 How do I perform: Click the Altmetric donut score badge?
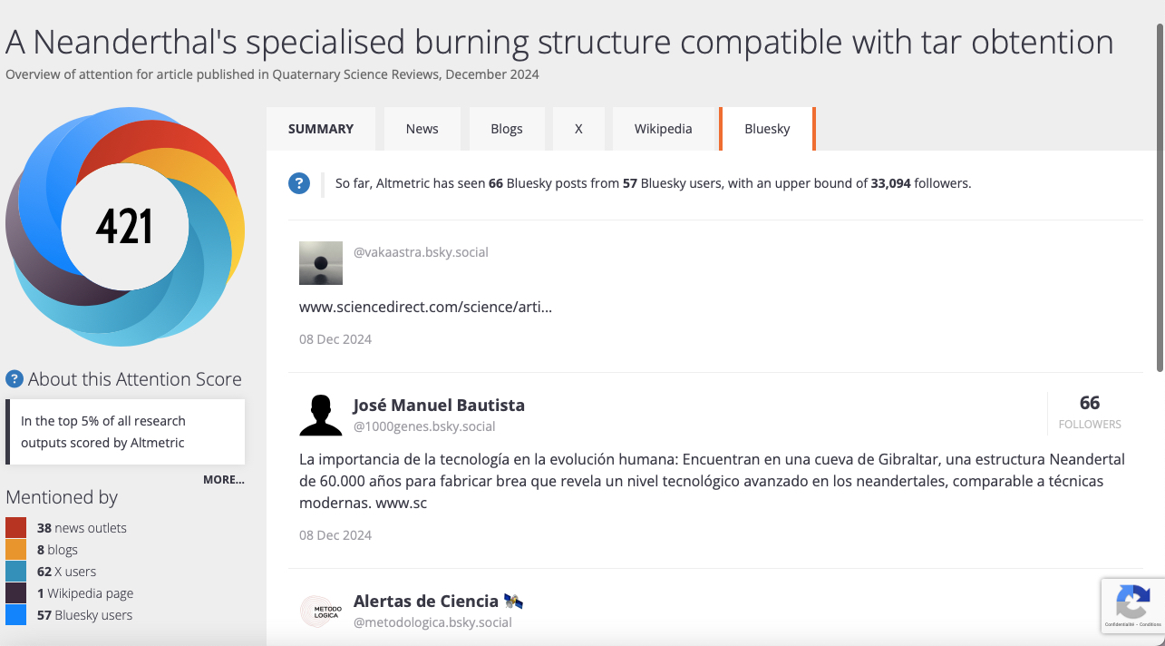click(x=124, y=227)
